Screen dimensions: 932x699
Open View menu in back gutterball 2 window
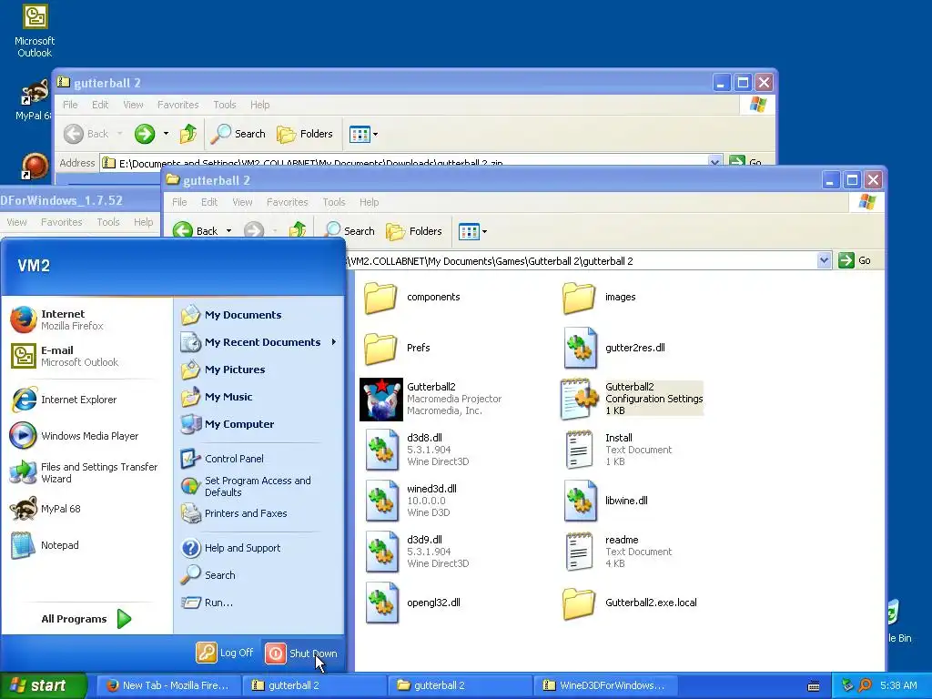point(133,105)
